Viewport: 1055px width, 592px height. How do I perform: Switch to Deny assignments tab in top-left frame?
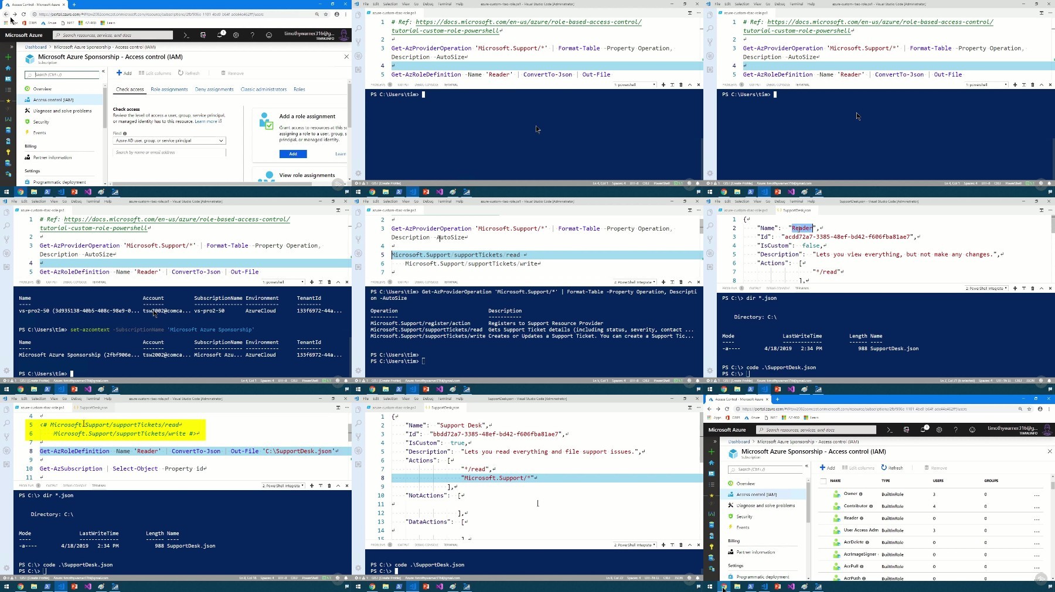214,90
